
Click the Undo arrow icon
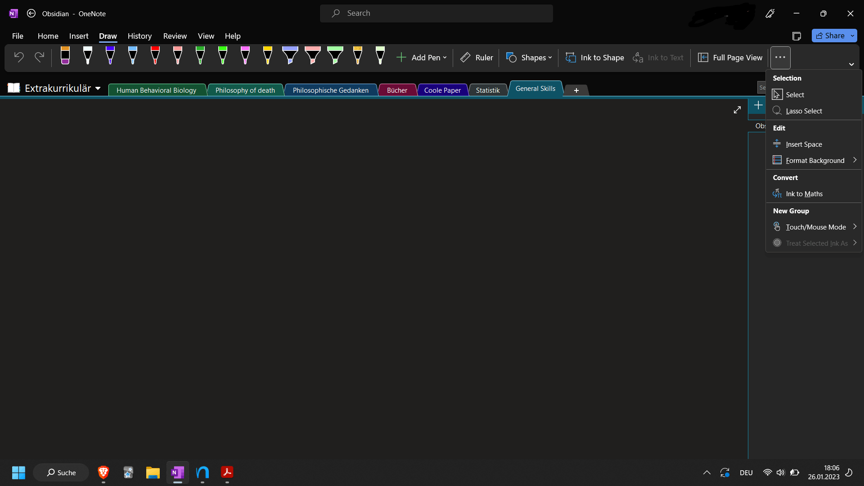click(x=19, y=57)
